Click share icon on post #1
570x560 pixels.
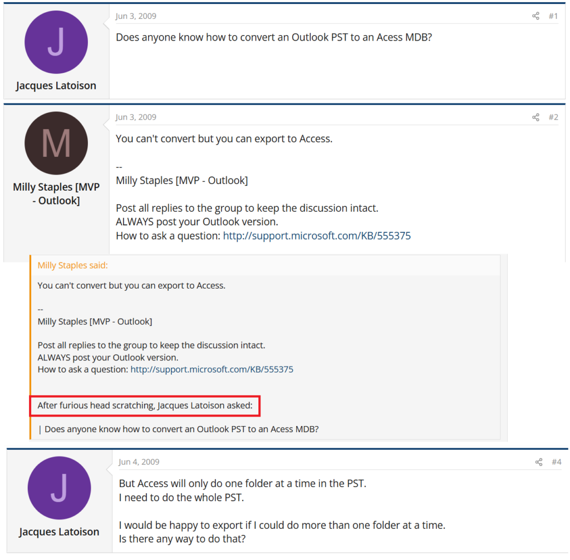[x=535, y=16]
